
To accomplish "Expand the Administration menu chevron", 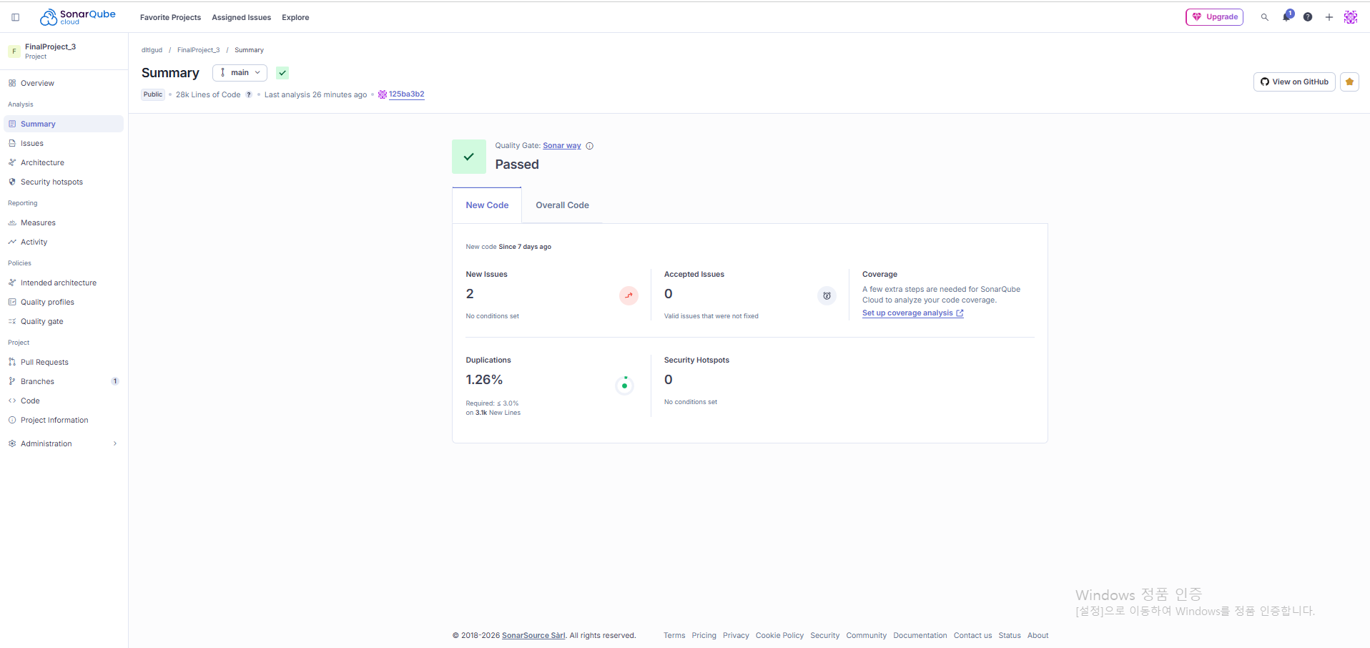I will (x=115, y=443).
